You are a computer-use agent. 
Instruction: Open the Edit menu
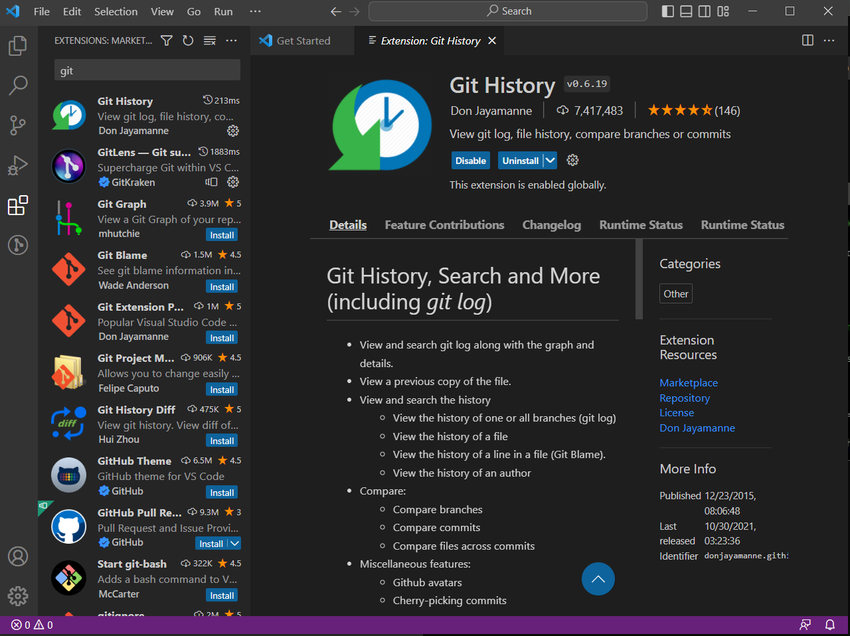72,11
